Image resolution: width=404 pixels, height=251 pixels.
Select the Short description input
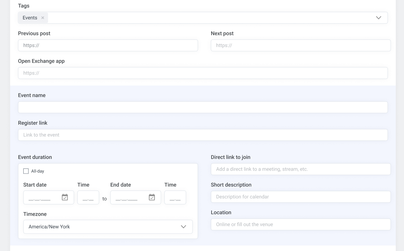(300, 197)
